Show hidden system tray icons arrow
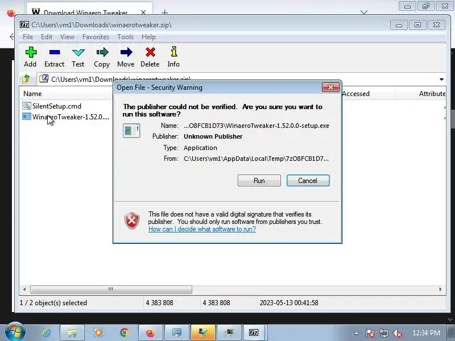 pyautogui.click(x=356, y=333)
